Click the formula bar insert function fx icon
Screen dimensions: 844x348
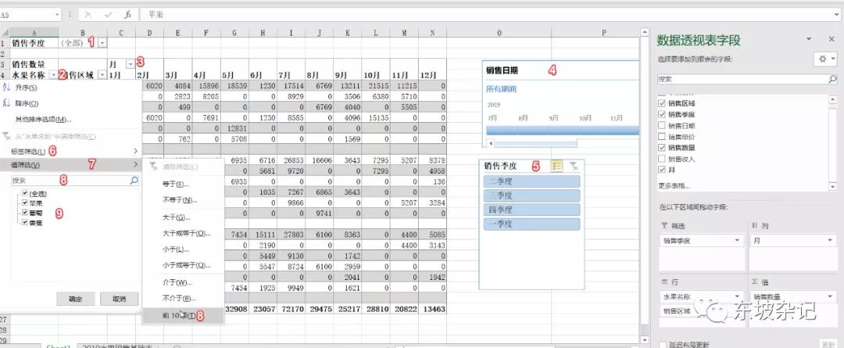(x=127, y=15)
